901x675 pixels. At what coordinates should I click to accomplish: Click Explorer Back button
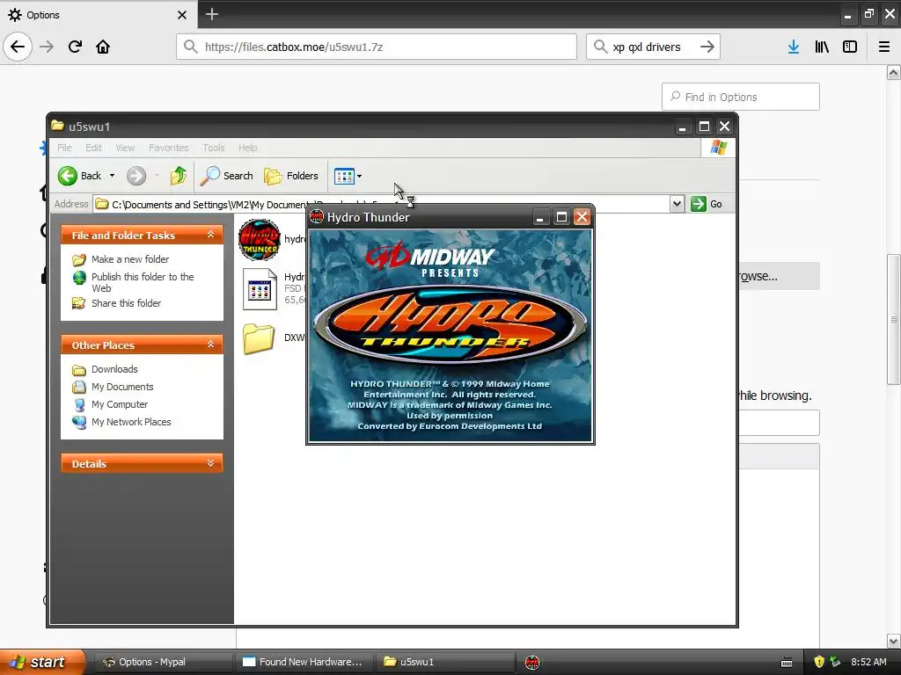(80, 176)
